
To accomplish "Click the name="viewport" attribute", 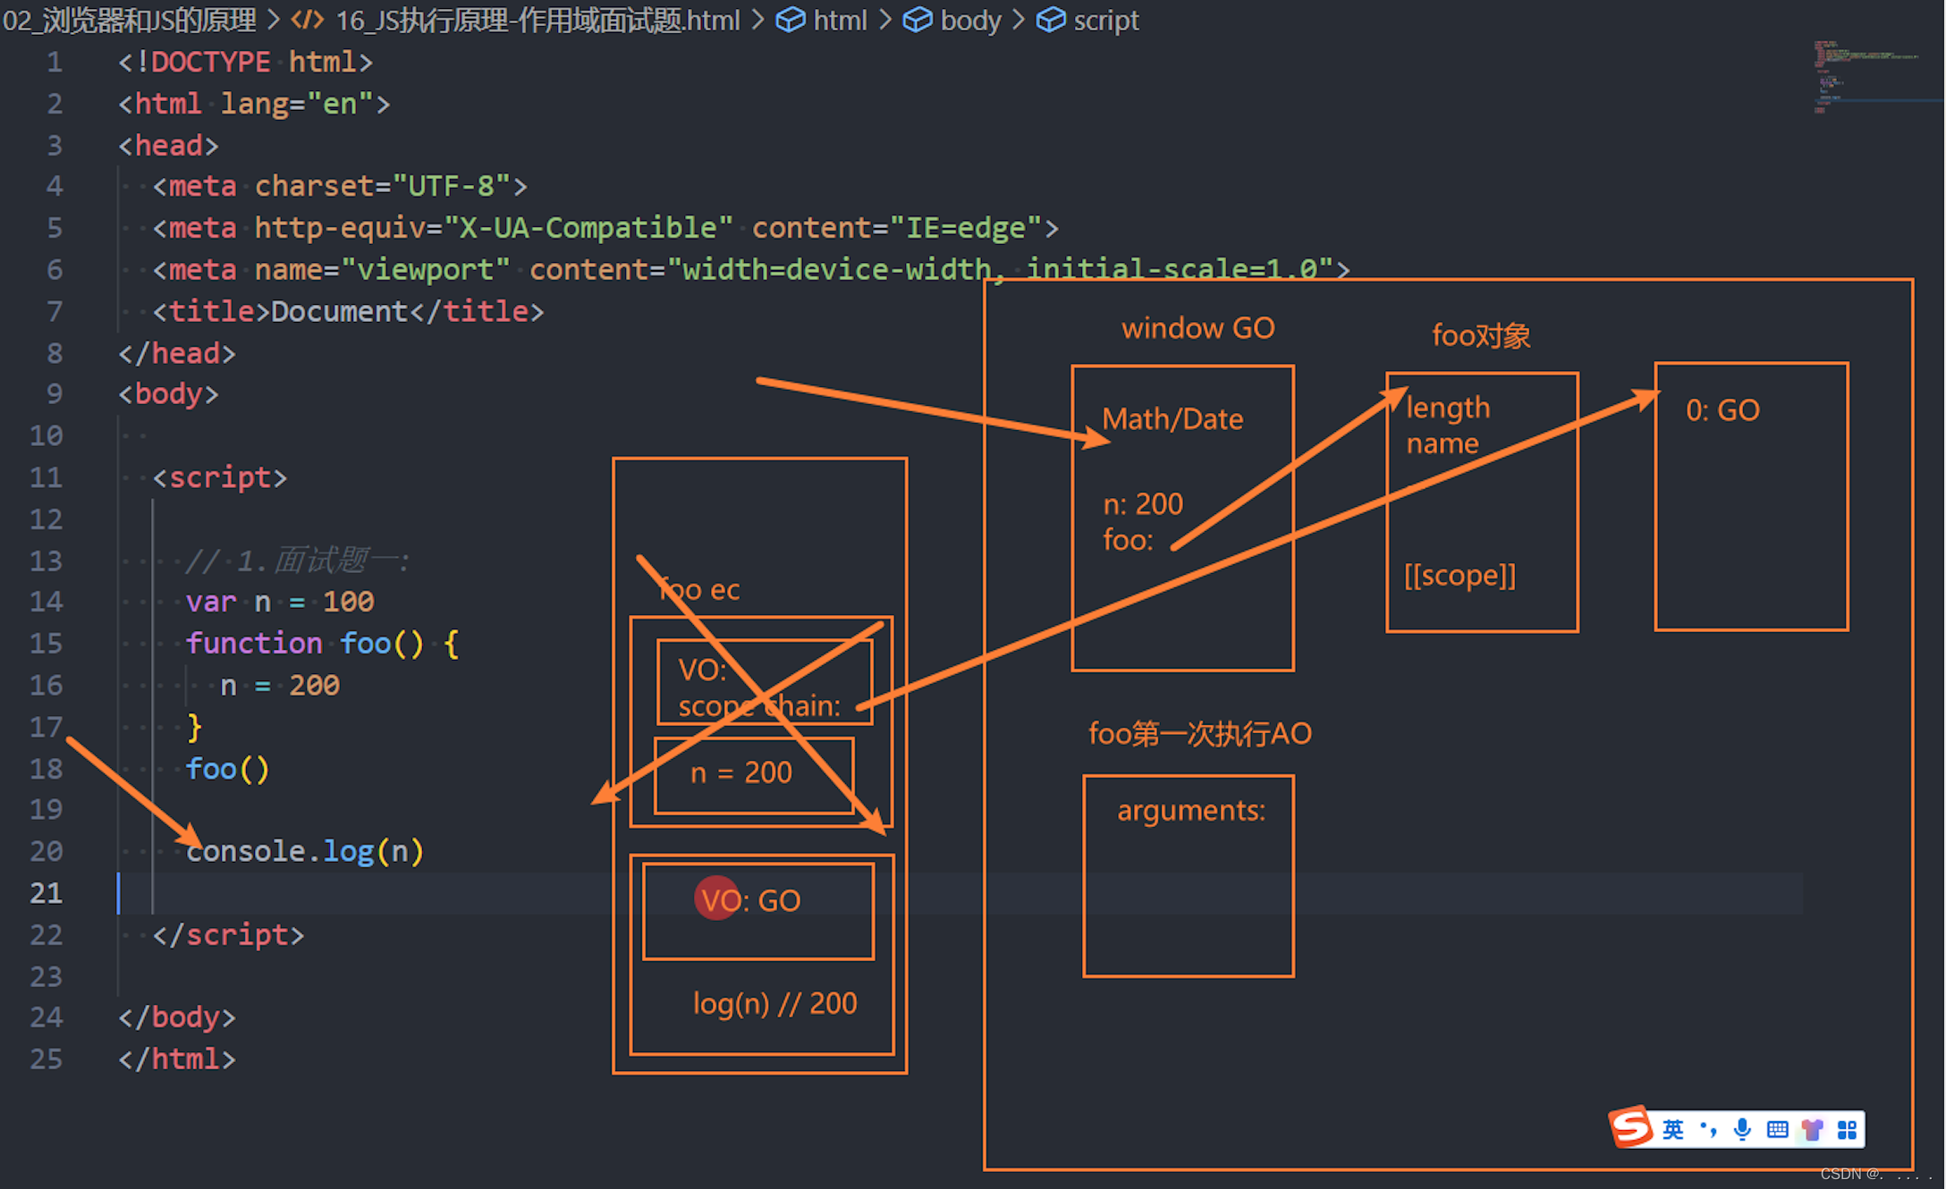I will [x=382, y=269].
